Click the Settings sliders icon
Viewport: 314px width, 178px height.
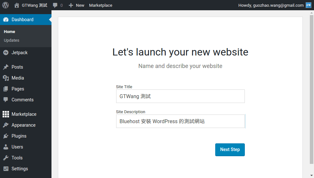point(6,169)
